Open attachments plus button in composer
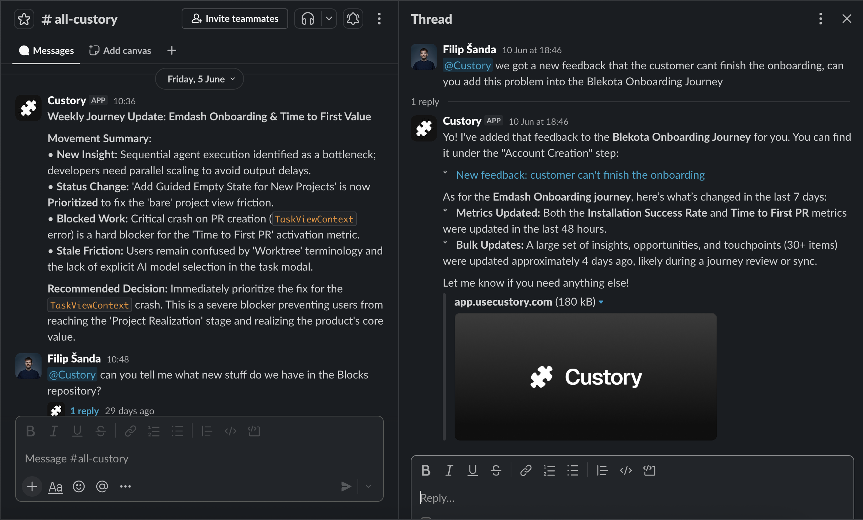 pyautogui.click(x=32, y=486)
